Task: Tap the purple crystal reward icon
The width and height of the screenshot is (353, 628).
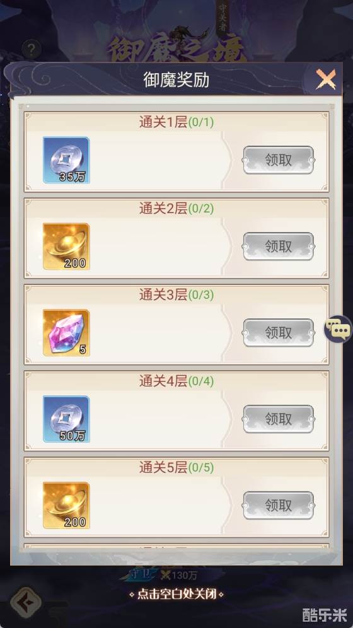Action: (66, 333)
